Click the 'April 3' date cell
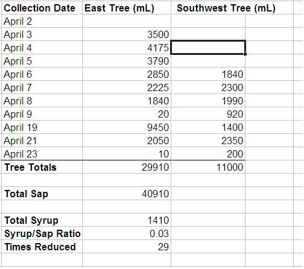 (42, 34)
